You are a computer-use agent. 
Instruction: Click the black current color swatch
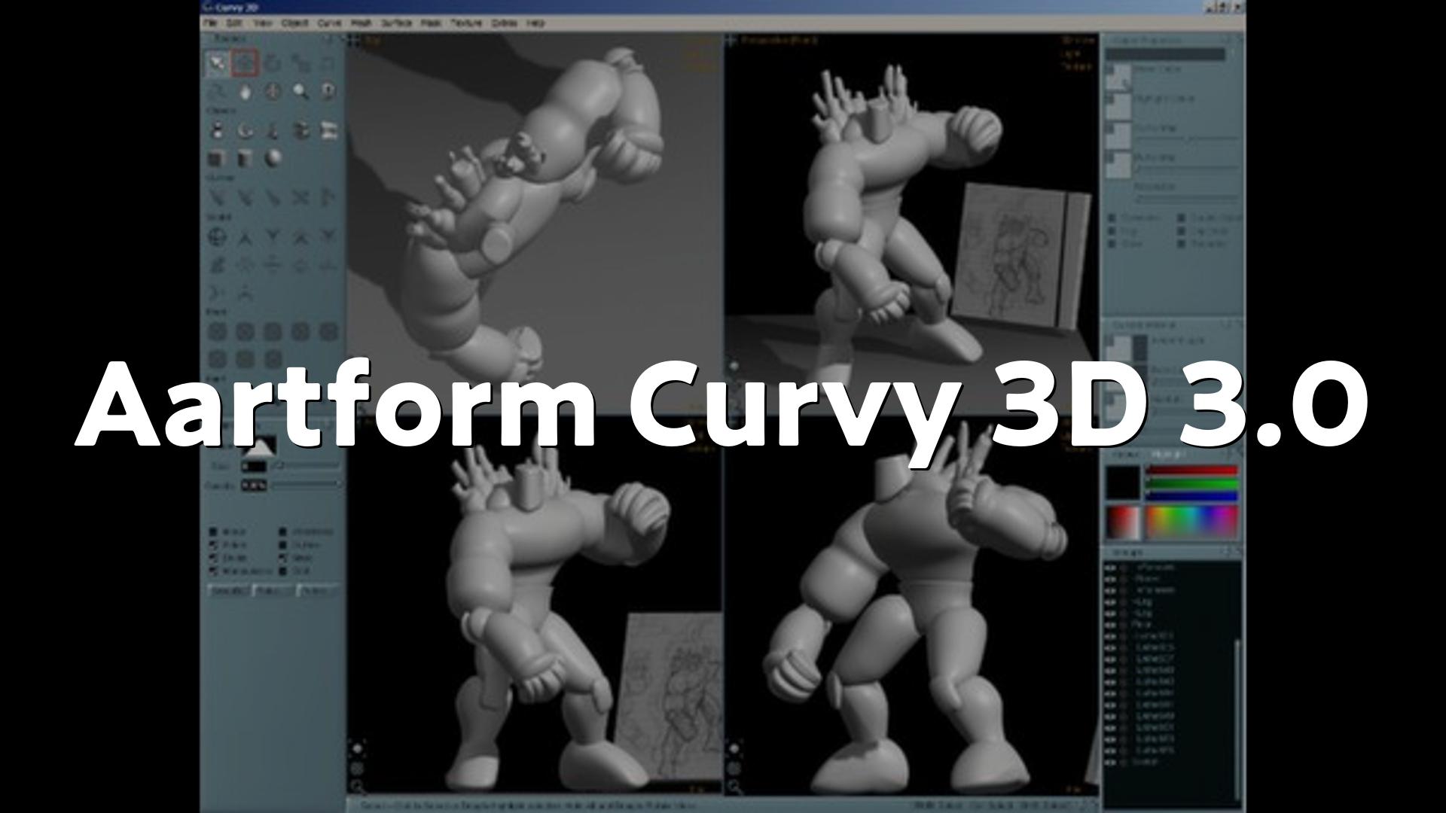click(x=1122, y=483)
